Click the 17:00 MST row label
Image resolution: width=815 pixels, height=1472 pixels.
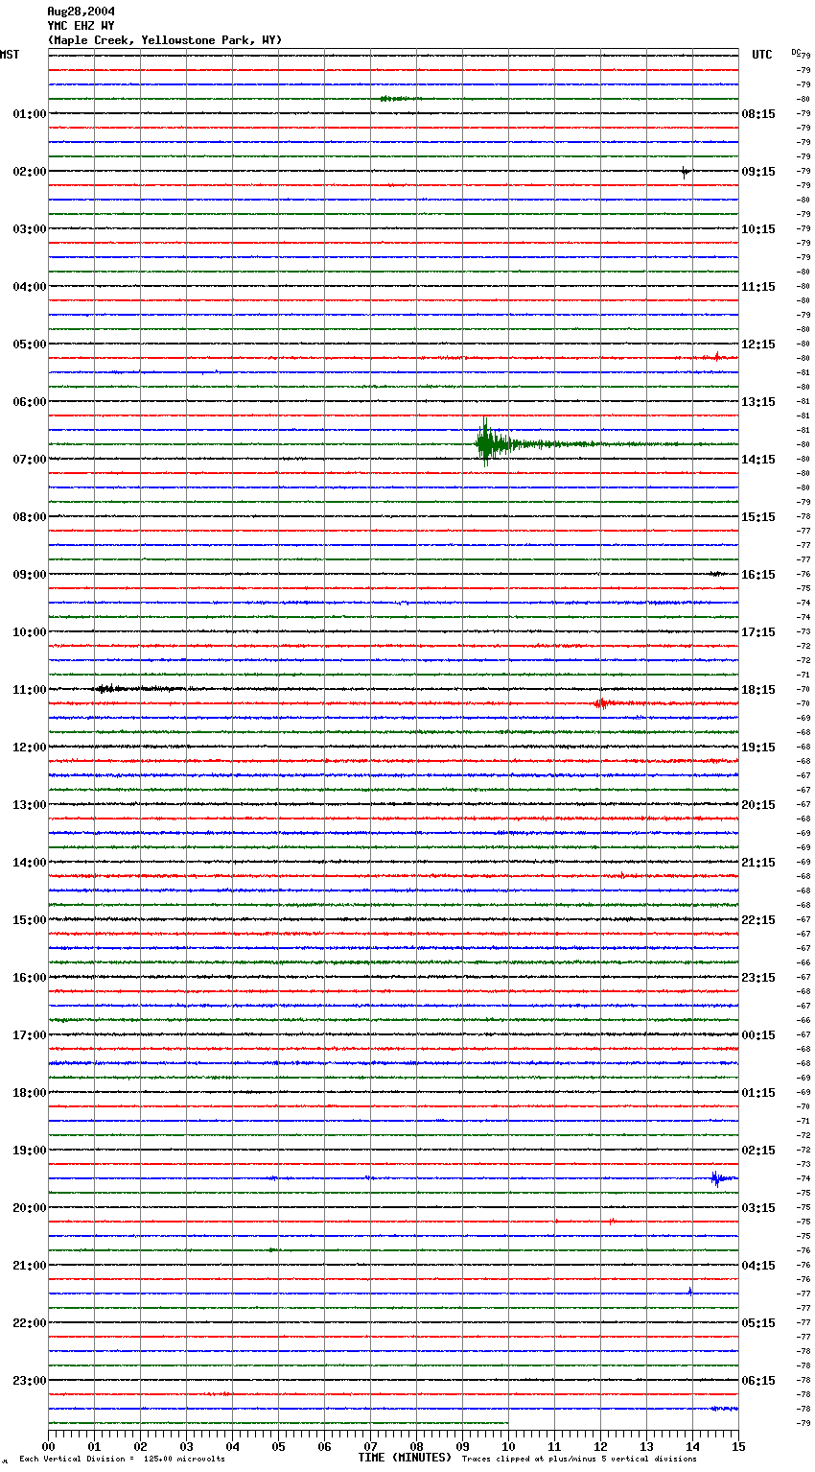29,1035
